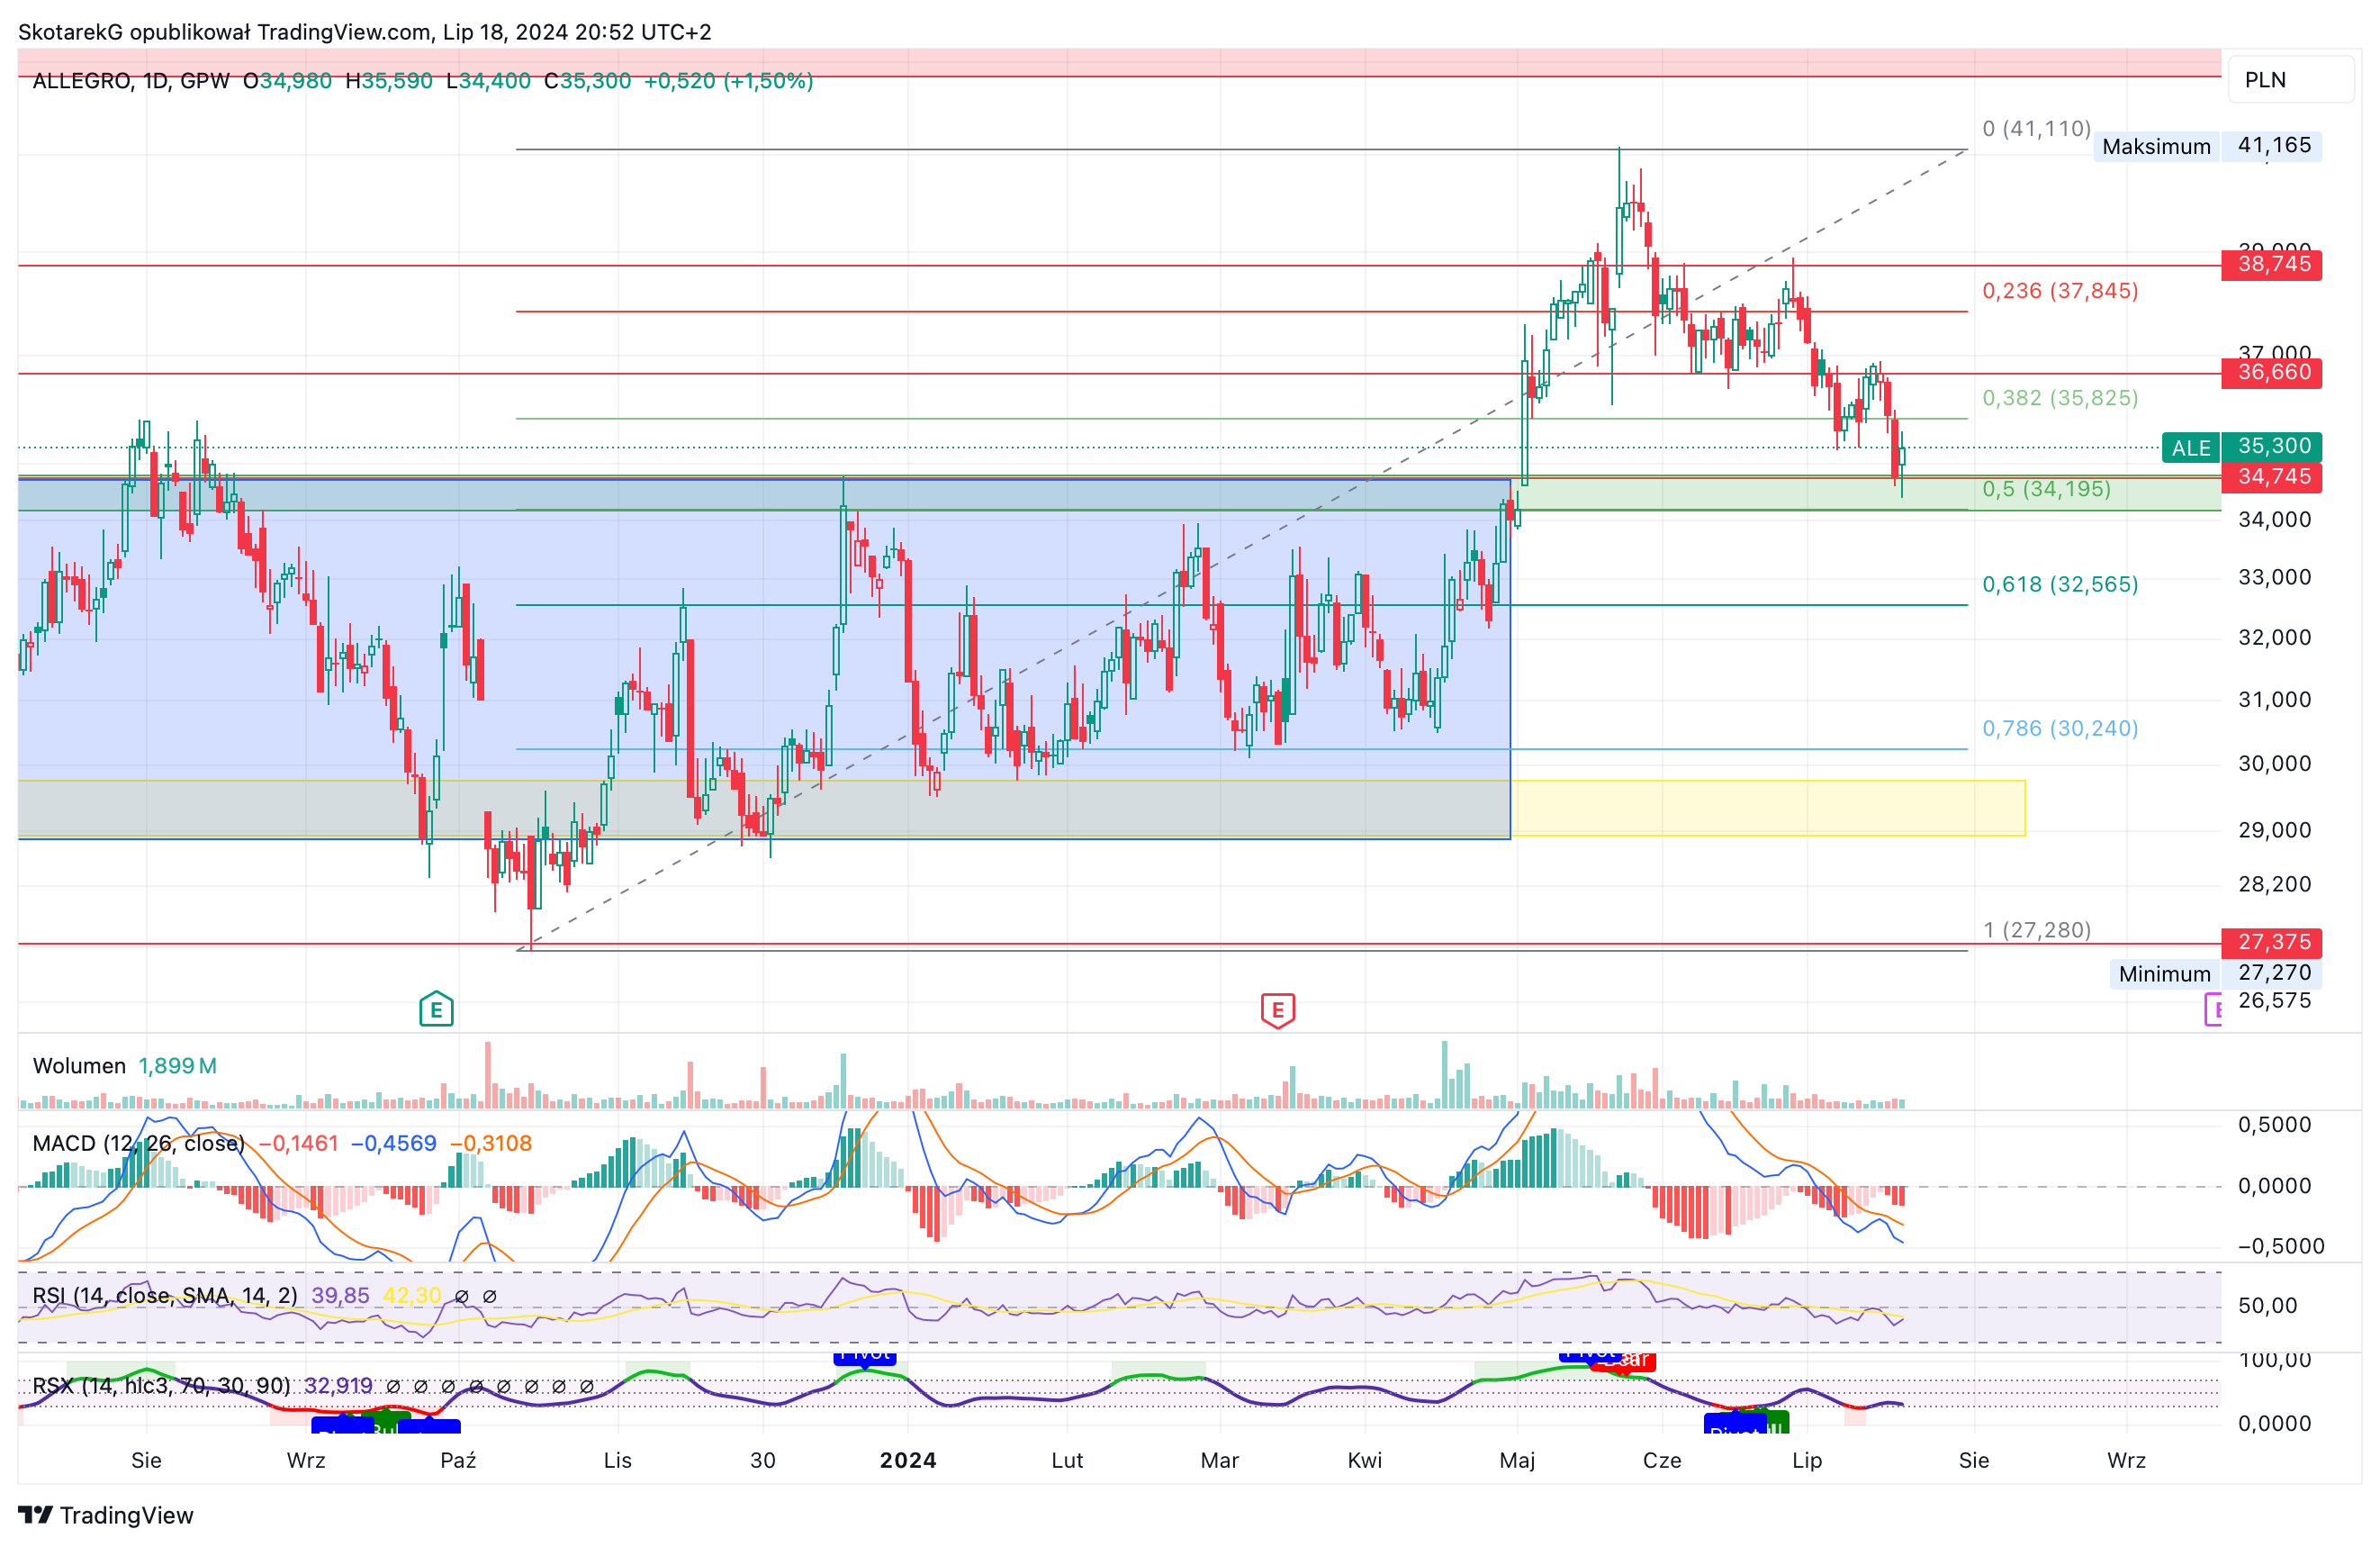Viewport: 2380px width, 1547px height.
Task: Click the RSX (14, hlc3, 70, 30, 90) legend
Action: [161, 1385]
